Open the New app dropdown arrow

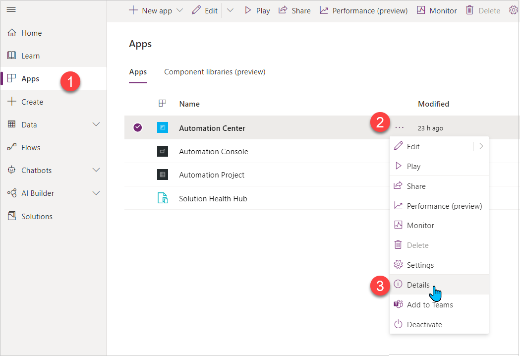click(x=179, y=10)
